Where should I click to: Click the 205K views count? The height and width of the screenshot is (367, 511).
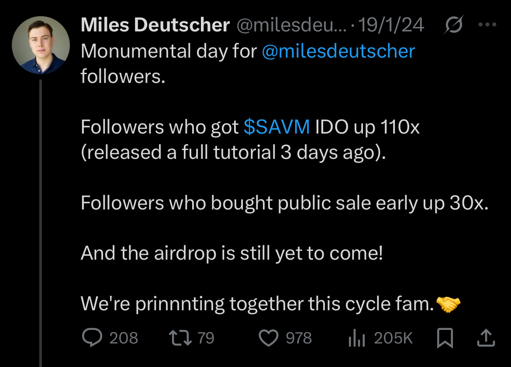pyautogui.click(x=393, y=338)
